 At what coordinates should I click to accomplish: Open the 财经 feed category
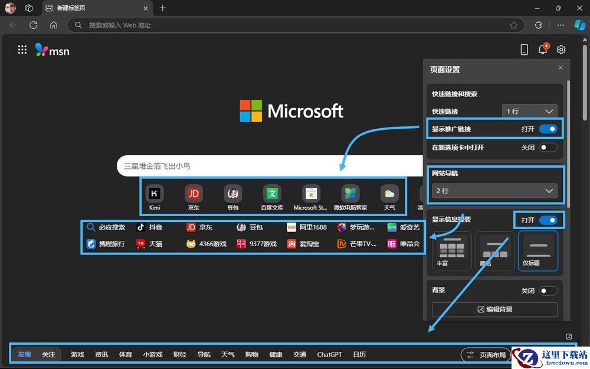(x=180, y=354)
